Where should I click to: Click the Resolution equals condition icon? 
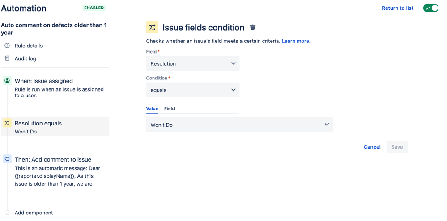(7, 123)
